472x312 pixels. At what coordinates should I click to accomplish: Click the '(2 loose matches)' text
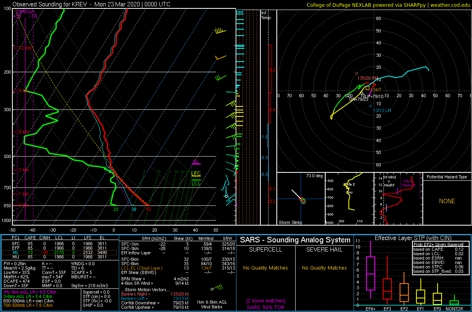(x=265, y=300)
